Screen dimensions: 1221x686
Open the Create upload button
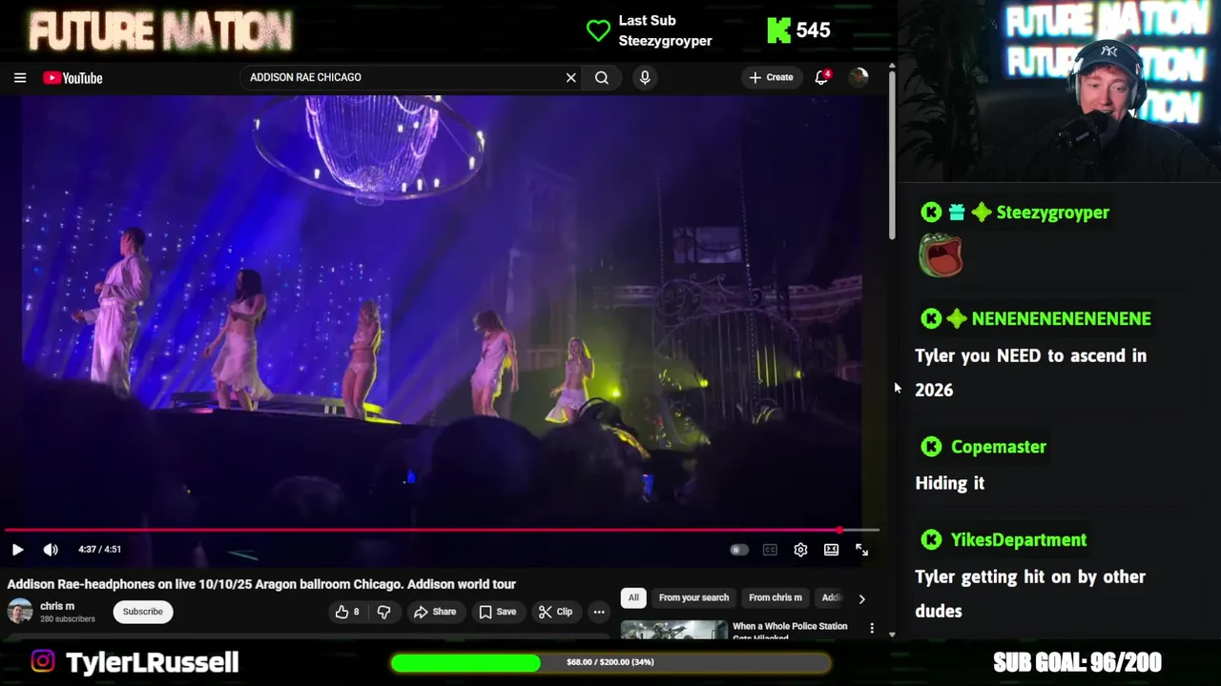[772, 77]
